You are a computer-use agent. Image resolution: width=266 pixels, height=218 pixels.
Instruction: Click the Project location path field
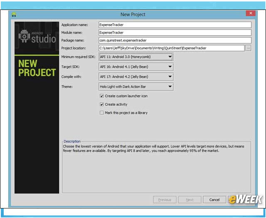[171, 48]
